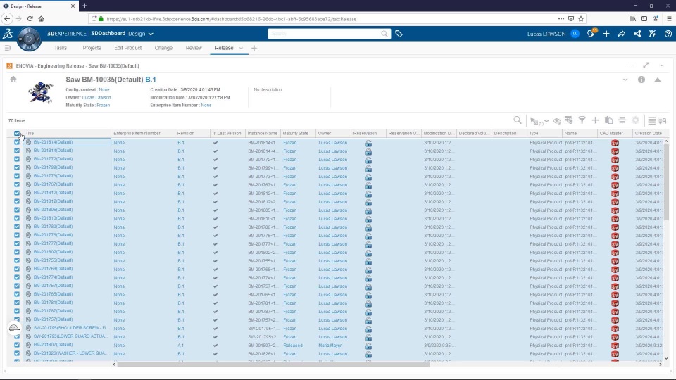Screen dimensions: 676x380
Task: Click the red CAD Master icon in BM-201772 row
Action: [615, 160]
